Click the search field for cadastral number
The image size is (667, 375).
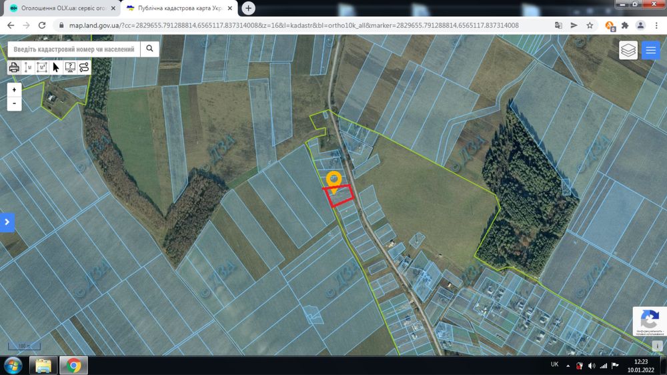[74, 49]
